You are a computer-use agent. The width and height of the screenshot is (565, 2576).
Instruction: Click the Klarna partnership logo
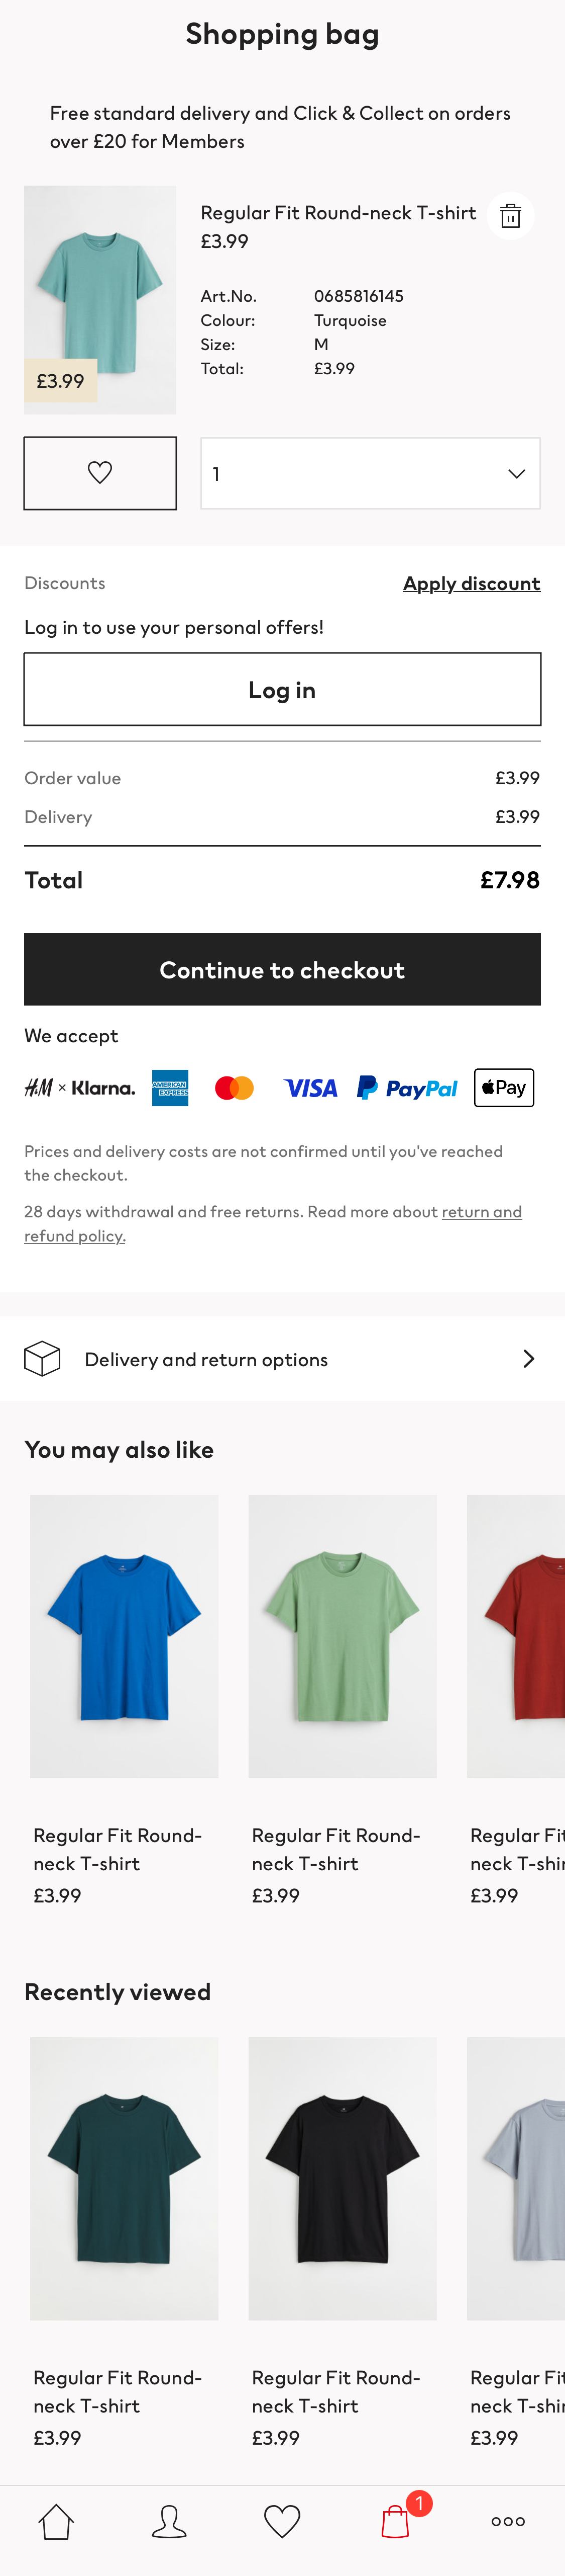[x=80, y=1087]
